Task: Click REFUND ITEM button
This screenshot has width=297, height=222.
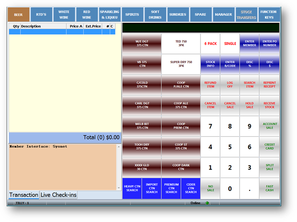Action: (210, 85)
